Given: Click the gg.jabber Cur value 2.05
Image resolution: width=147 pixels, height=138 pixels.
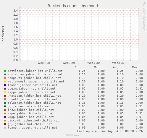Looking at the screenshot, I should pos(82,106).
